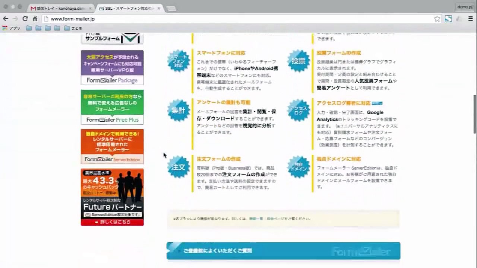Click the browser forward arrow

coord(15,19)
